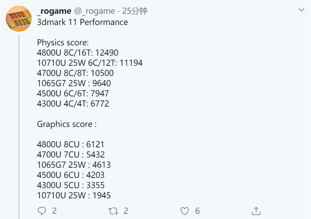
Task: Open the share icon menu
Action: [256, 210]
